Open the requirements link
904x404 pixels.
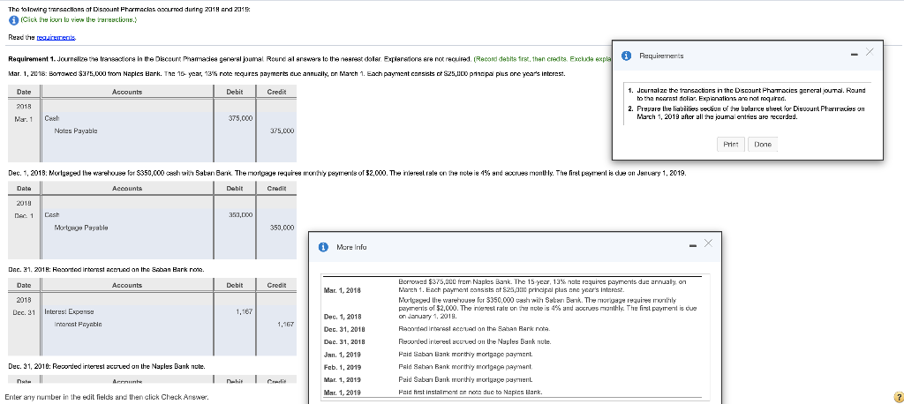pyautogui.click(x=56, y=37)
